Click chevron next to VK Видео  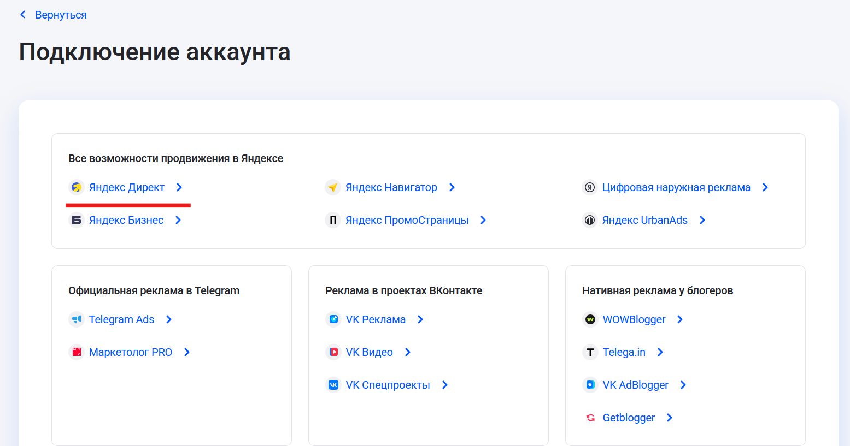(x=408, y=352)
